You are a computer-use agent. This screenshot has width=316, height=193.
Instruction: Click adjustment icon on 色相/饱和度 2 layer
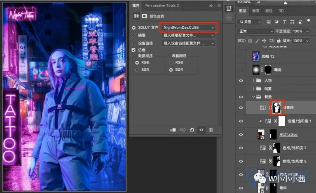263,148
